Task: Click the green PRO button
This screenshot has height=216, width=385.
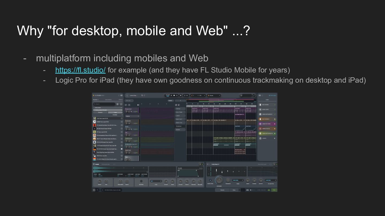Action: [274, 190]
